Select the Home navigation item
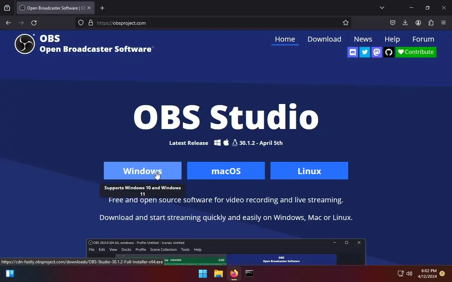Screen dimensions: 452x282 (x=285, y=39)
